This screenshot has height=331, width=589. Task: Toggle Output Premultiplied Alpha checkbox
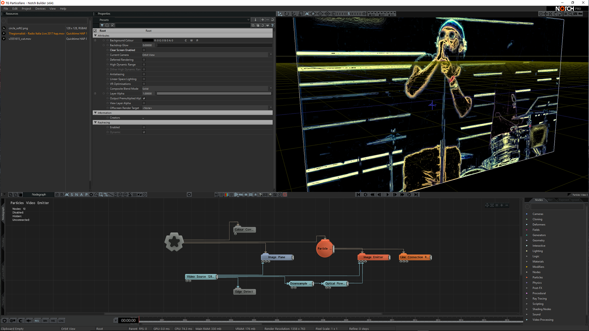[144, 98]
